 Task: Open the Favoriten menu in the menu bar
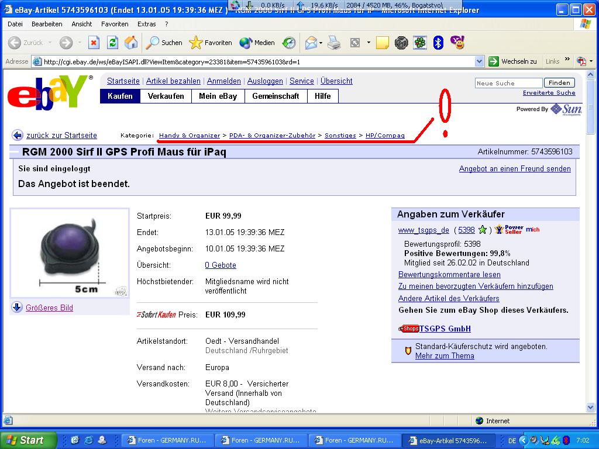[x=115, y=24]
